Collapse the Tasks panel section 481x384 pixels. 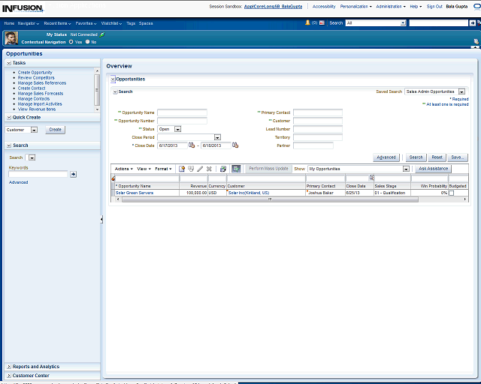click(8, 63)
